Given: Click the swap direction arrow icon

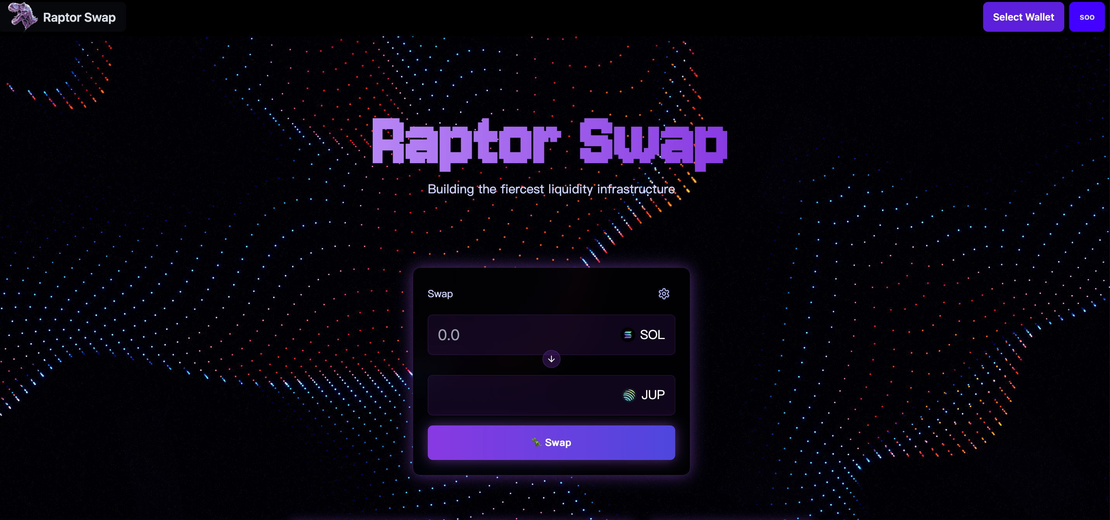Looking at the screenshot, I should [551, 359].
